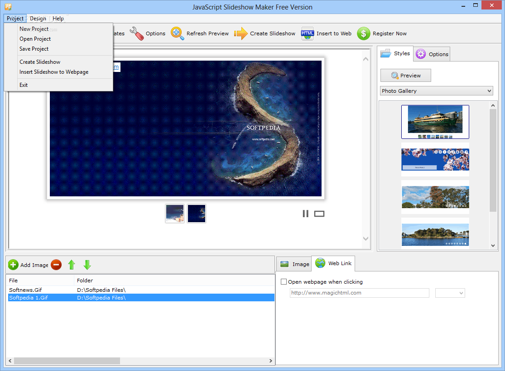Move image down with green arrow

click(87, 265)
